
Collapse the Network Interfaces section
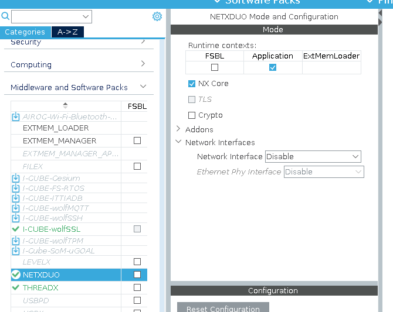click(178, 142)
